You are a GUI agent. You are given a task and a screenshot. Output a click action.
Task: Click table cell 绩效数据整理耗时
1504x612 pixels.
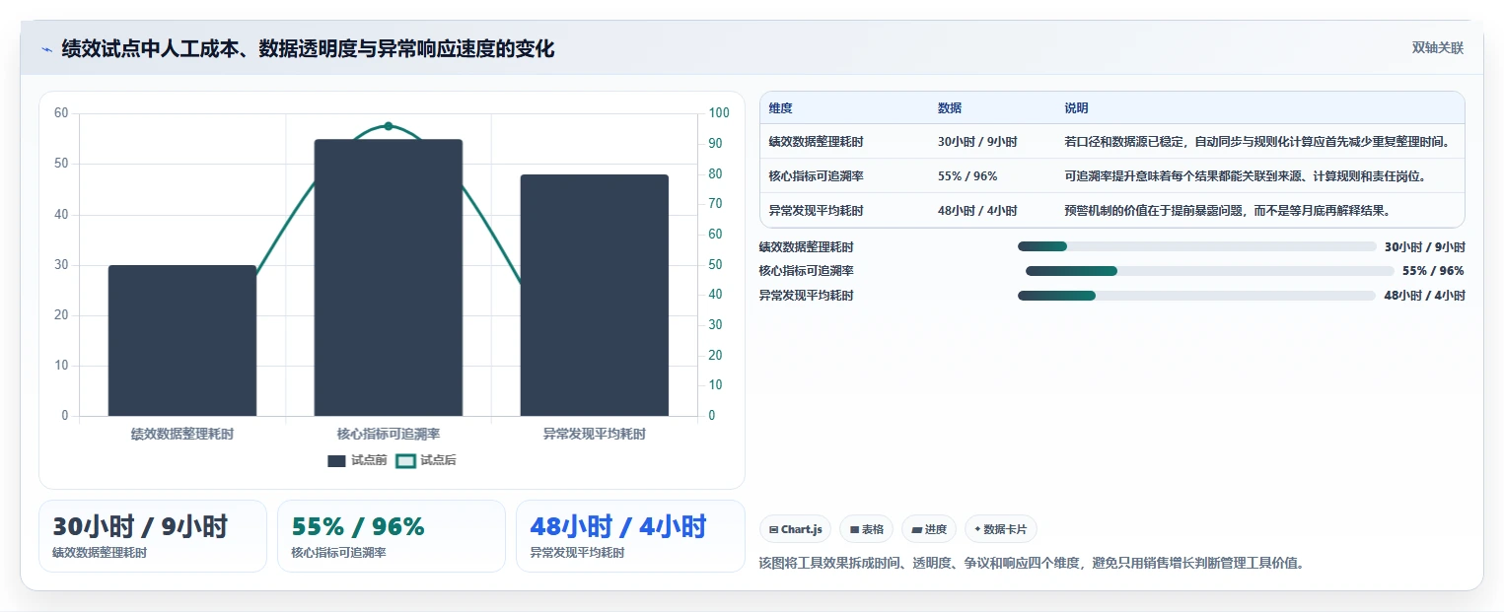[816, 142]
